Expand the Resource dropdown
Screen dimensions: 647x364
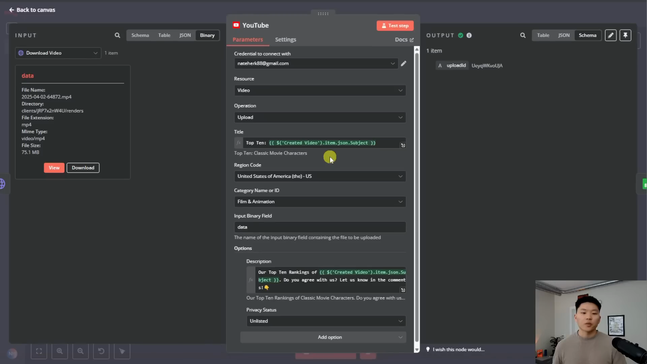click(x=320, y=90)
